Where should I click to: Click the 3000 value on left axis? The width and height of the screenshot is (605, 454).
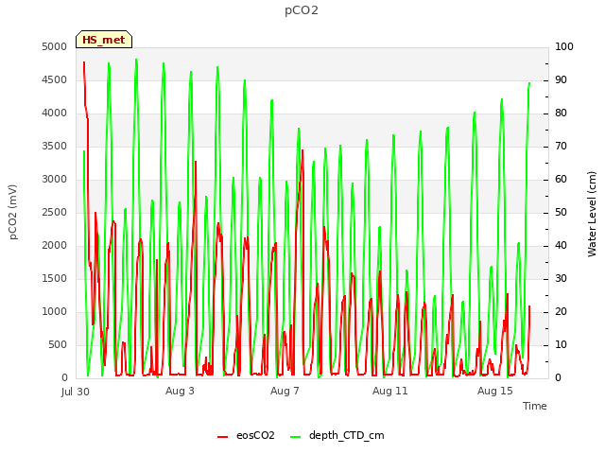(x=55, y=179)
